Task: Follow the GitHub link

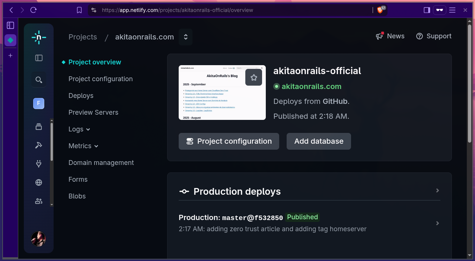Action: click(x=335, y=101)
